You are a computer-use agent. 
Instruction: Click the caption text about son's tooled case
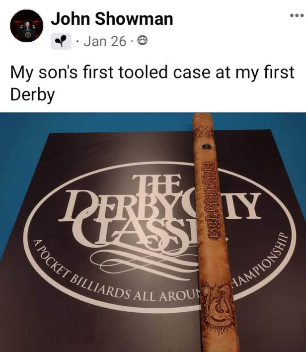[x=153, y=83]
